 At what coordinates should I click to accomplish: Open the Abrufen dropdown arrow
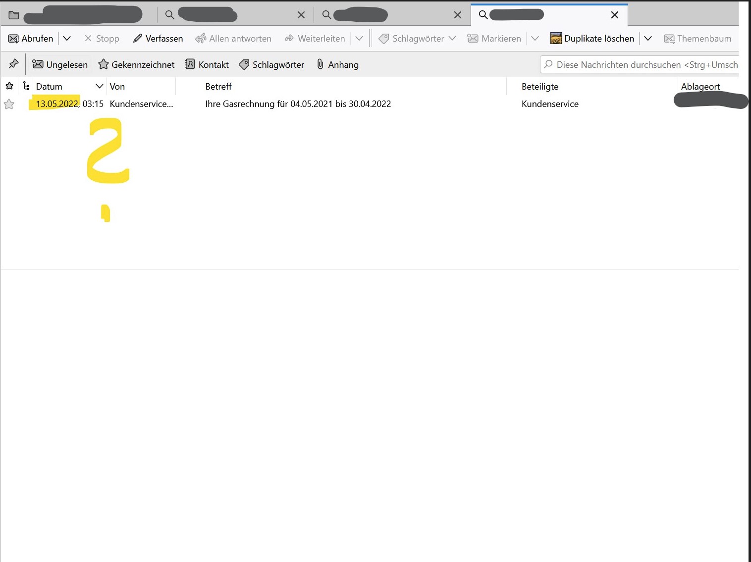point(67,39)
